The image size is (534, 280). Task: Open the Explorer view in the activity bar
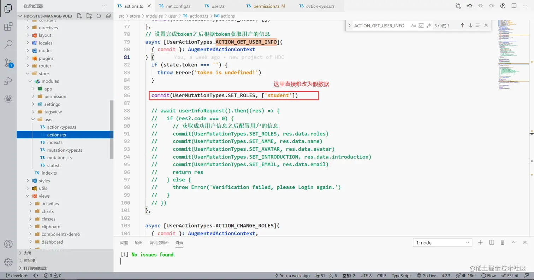click(8, 8)
